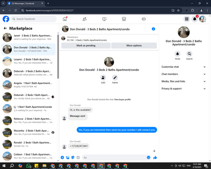Viewport: 211px width, 169px height.
Task: Attach a photo with image icon
Action: (x=68, y=158)
